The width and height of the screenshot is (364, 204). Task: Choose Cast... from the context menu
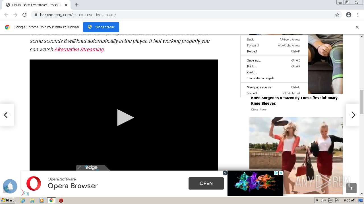[274, 72]
